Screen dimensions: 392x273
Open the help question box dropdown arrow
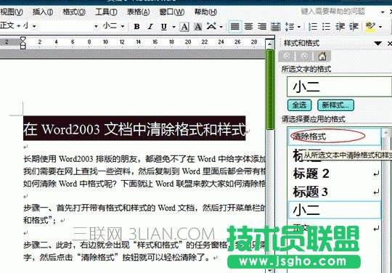383,12
